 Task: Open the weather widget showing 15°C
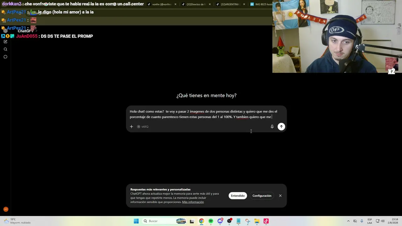tap(17, 221)
